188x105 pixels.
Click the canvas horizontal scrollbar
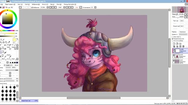coord(94,98)
